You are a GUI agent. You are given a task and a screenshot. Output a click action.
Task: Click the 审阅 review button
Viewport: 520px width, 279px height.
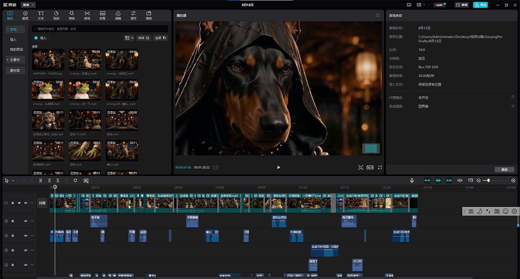[462, 5]
